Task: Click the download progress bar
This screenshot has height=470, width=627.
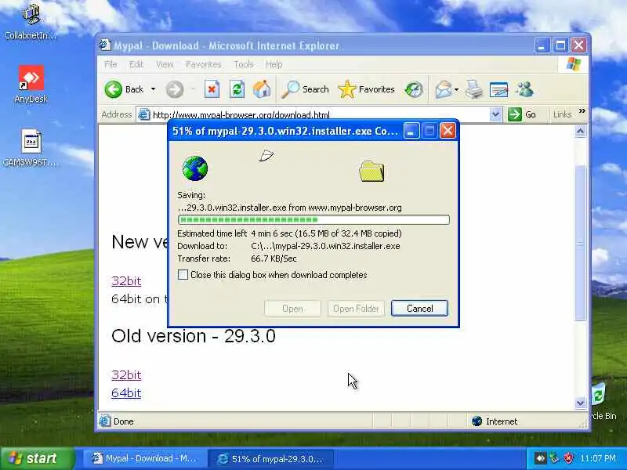Action: click(x=313, y=219)
